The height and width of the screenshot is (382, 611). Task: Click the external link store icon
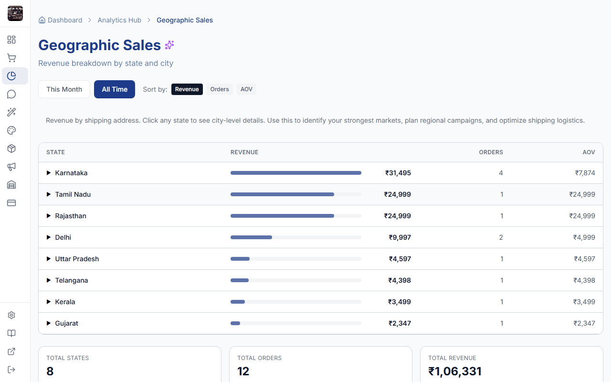pos(11,351)
